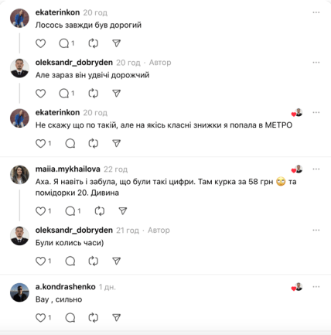Like ekaterinkon's comment about expensive salmon

coord(40,43)
